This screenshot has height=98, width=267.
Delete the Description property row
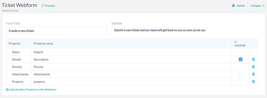(253, 59)
